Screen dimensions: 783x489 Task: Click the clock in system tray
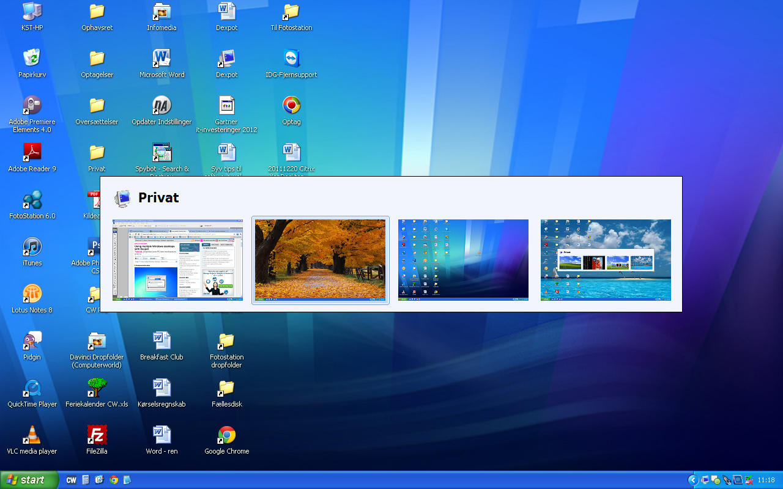click(x=766, y=480)
